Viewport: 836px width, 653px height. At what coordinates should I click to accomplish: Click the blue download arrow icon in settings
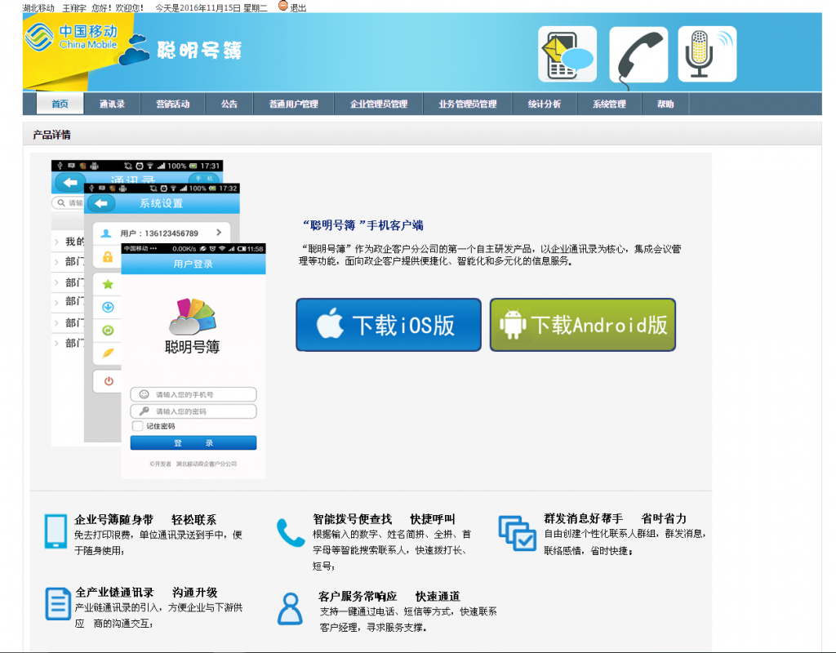point(108,307)
